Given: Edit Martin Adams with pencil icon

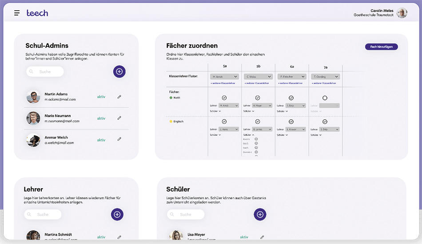Looking at the screenshot, I should [119, 97].
